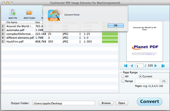Select the All page range option
The width and height of the screenshot is (170, 111).
pyautogui.click(x=123, y=77)
